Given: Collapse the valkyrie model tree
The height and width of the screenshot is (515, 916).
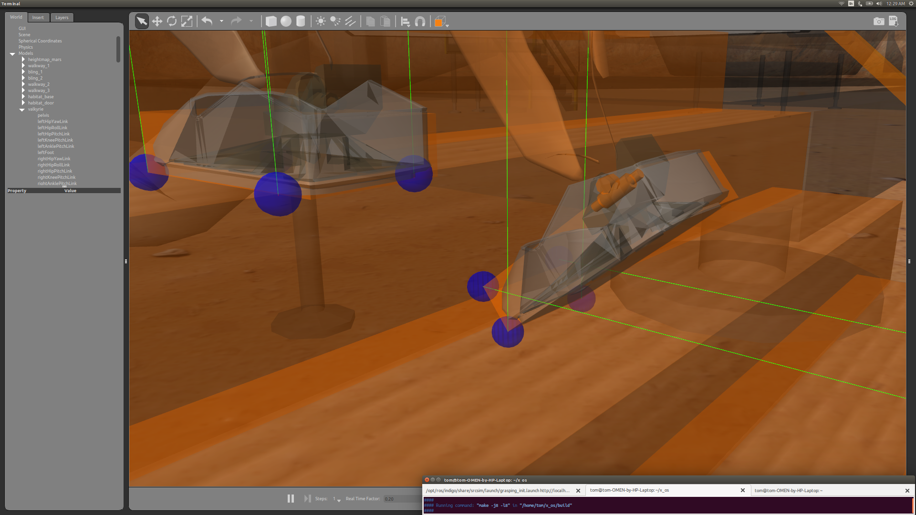Looking at the screenshot, I should (x=21, y=109).
